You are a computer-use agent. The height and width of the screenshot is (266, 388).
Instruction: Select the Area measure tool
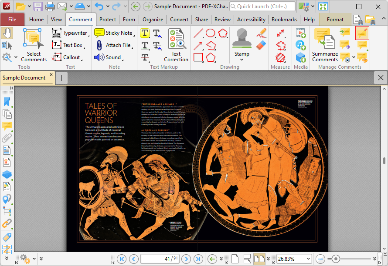click(x=280, y=57)
